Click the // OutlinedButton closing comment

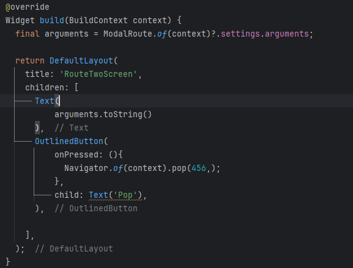tap(96, 209)
